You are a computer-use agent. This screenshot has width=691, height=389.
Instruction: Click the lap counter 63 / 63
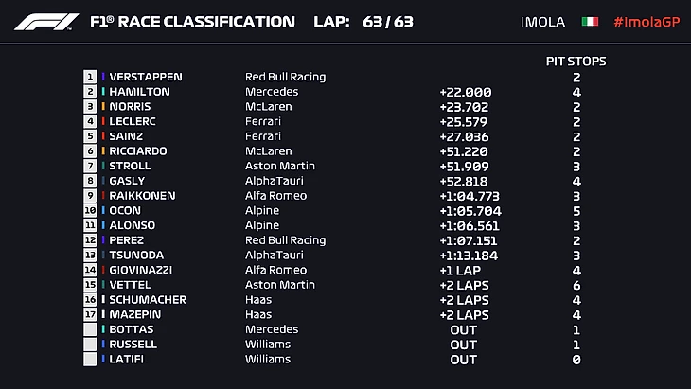click(x=388, y=22)
